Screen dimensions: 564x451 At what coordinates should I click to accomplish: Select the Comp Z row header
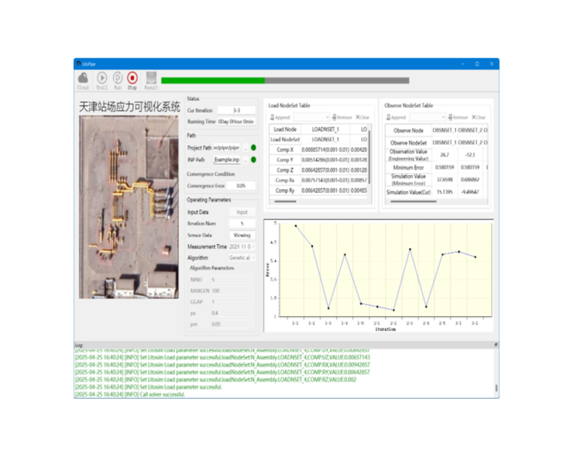click(285, 170)
